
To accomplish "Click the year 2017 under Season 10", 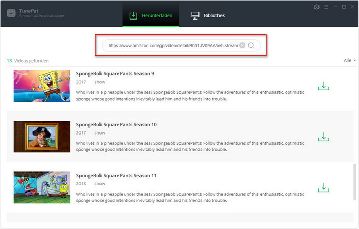I will [x=81, y=132].
